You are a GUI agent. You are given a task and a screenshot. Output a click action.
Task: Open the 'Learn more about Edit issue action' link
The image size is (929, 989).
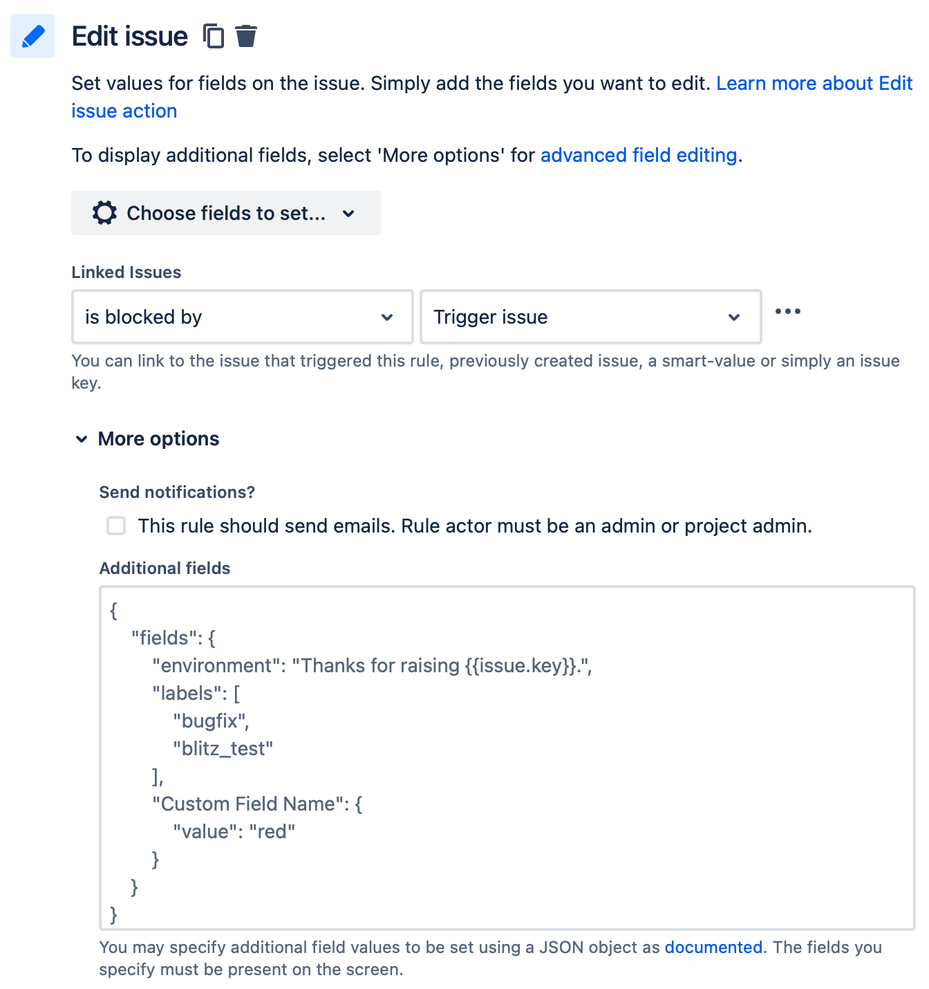(814, 83)
